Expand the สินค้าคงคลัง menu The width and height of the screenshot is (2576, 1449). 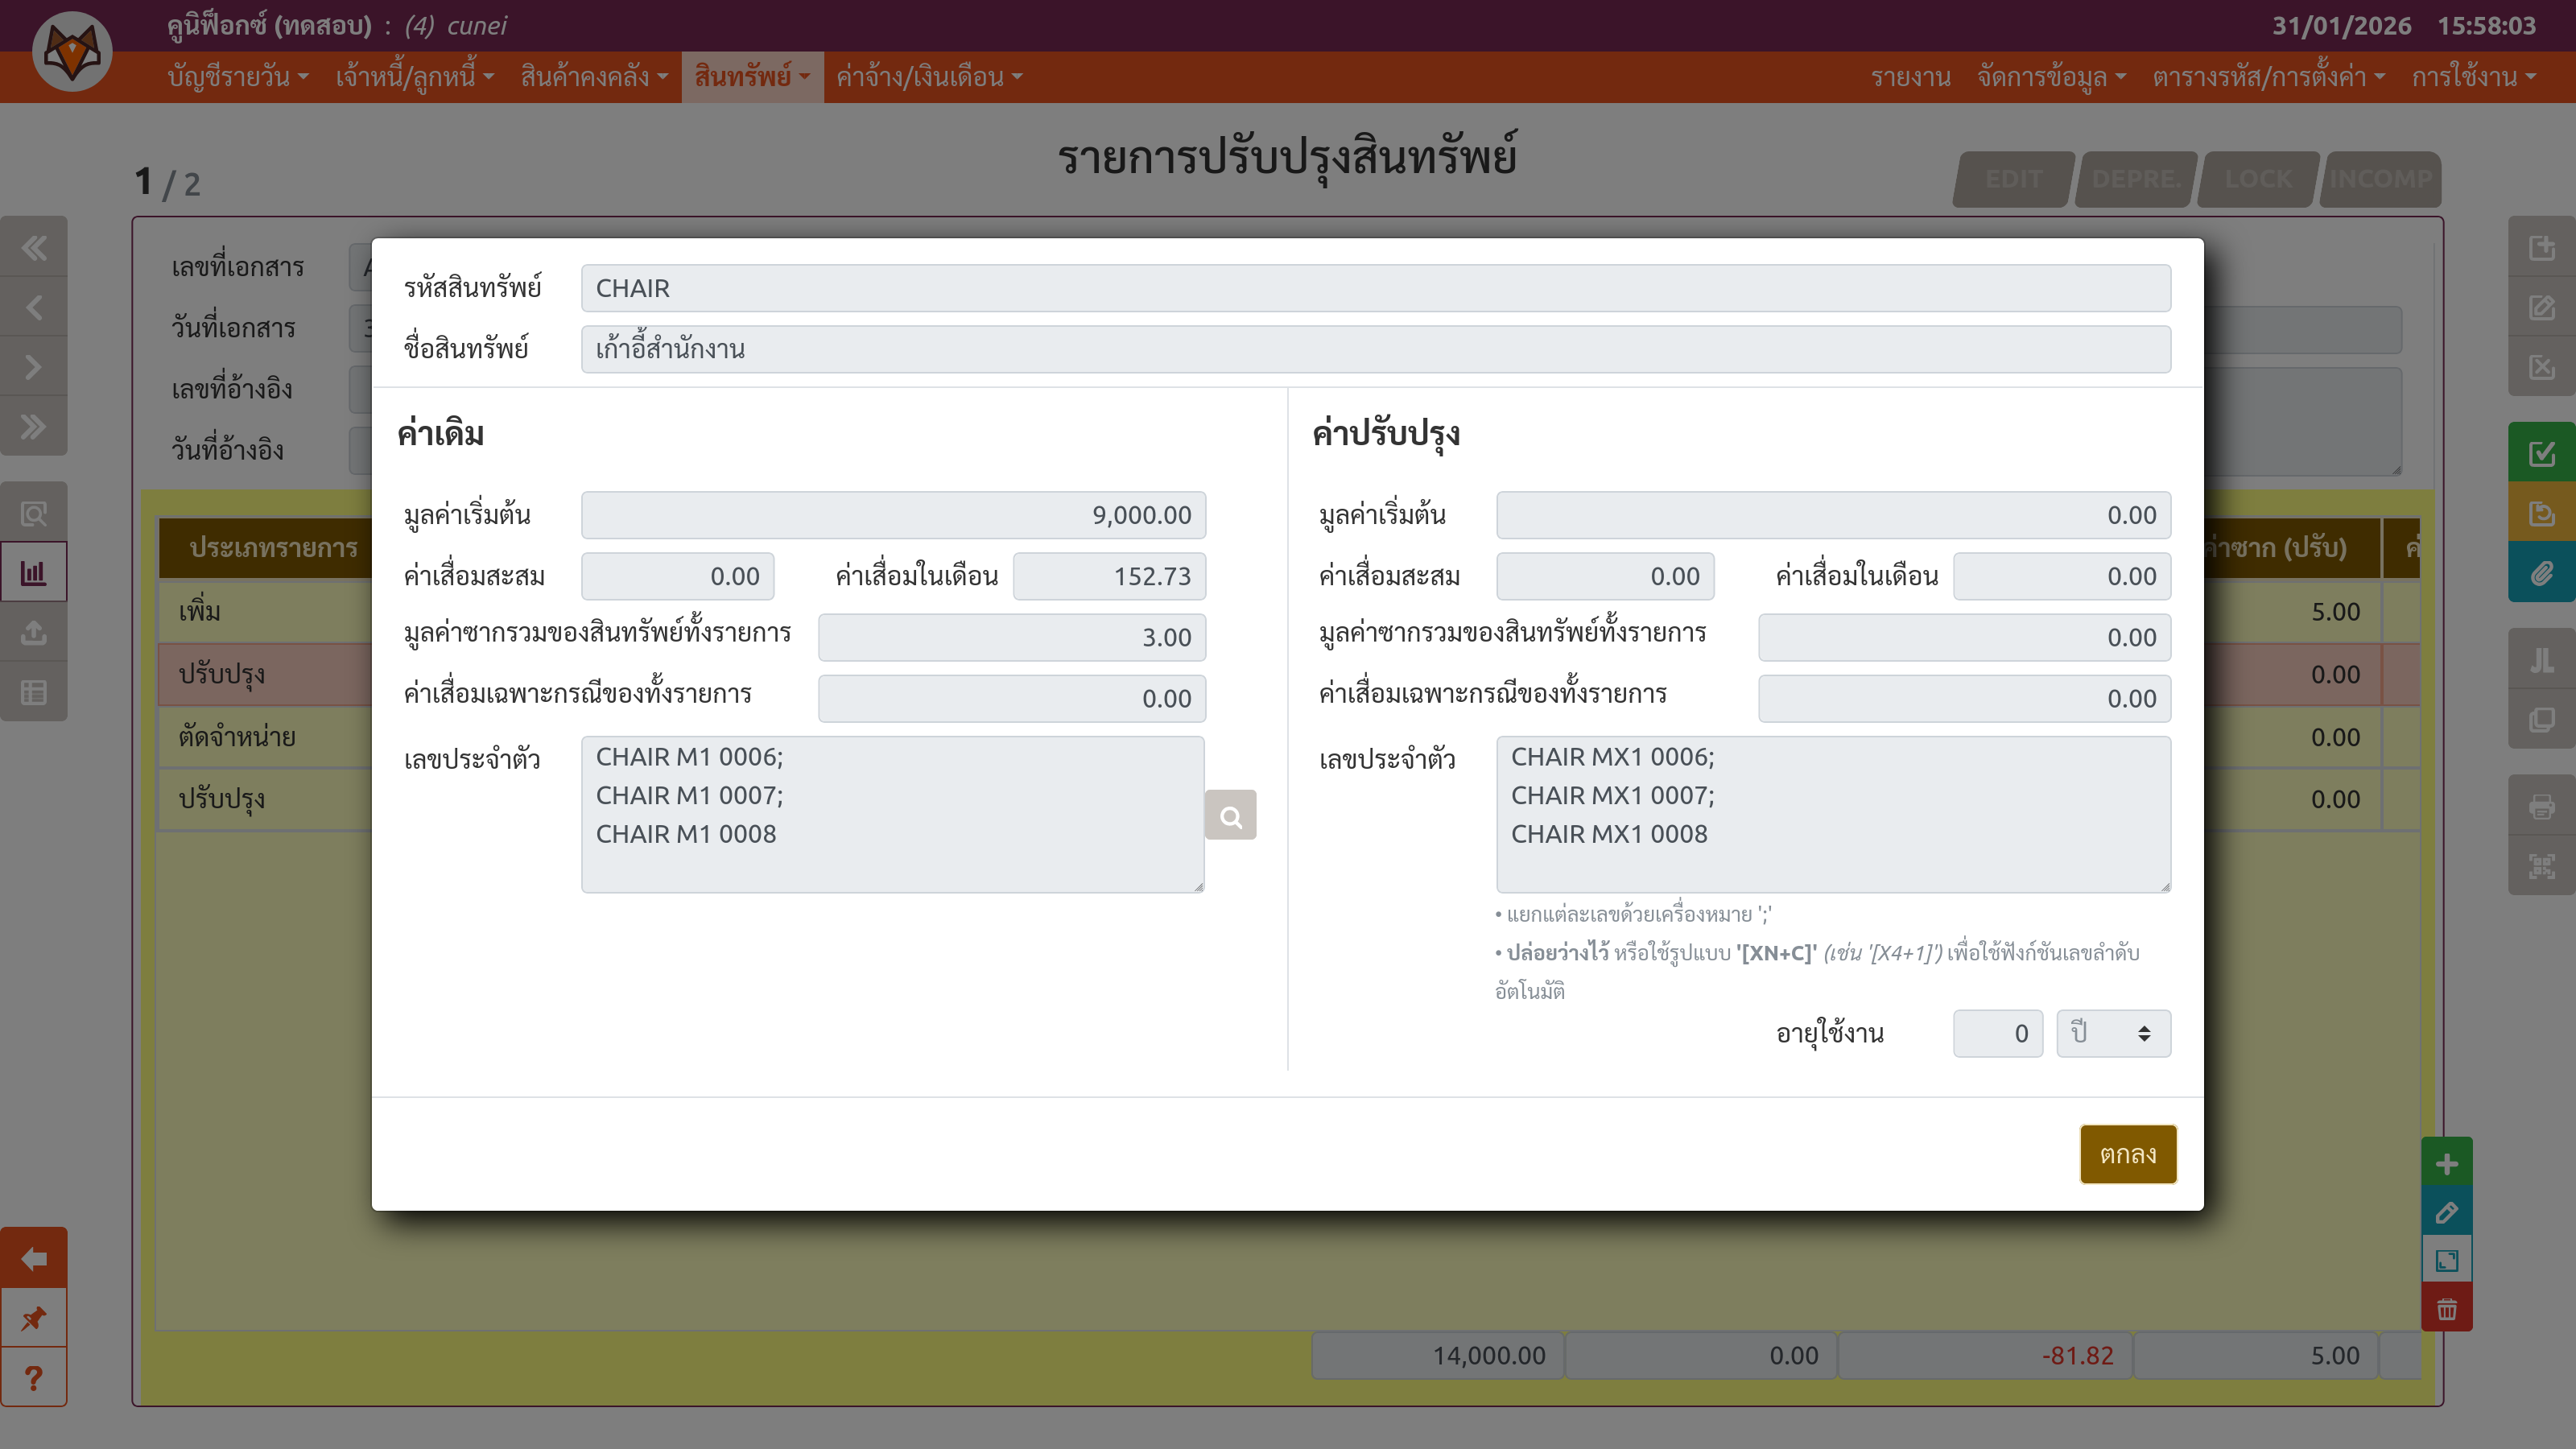tap(594, 77)
